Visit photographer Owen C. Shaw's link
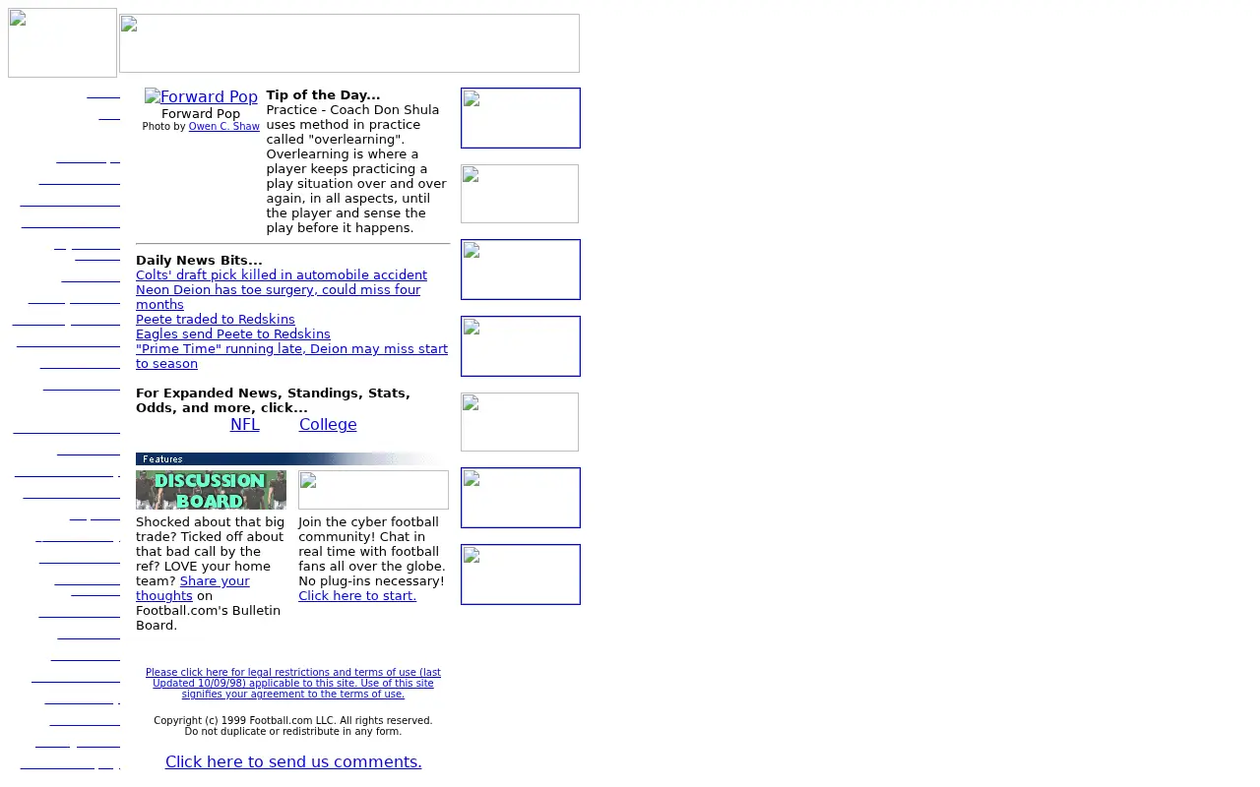 coord(224,127)
